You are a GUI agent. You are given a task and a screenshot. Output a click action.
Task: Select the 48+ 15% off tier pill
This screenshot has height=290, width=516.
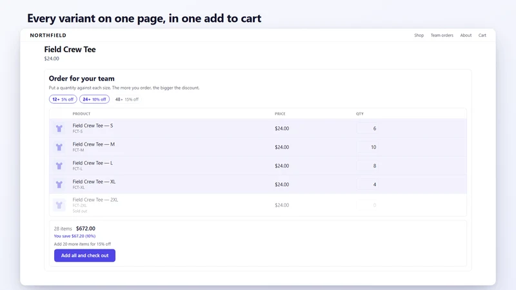[126, 99]
